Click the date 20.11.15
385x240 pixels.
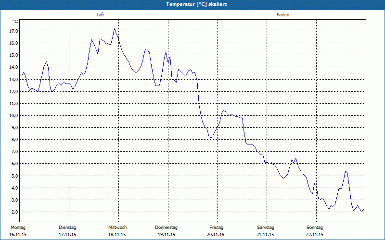216,235
